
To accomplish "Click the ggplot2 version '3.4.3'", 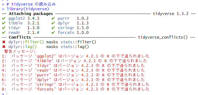I will pos(33,18).
